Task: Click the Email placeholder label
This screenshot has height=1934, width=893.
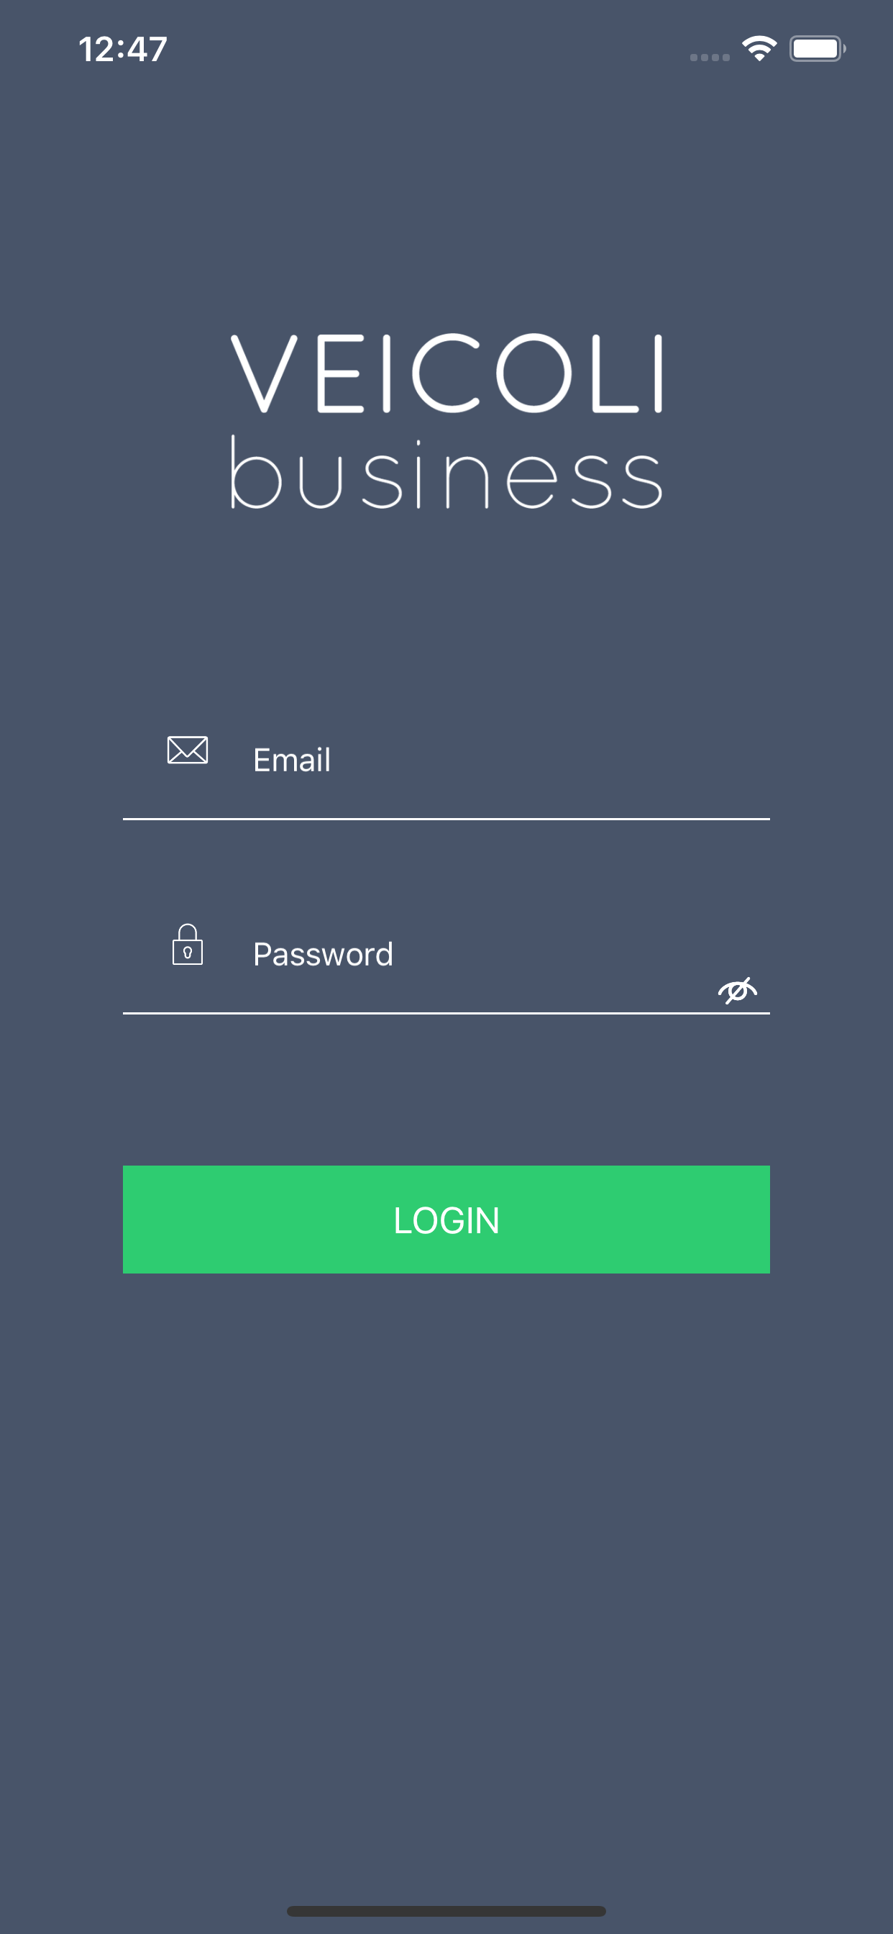Action: pyautogui.click(x=292, y=760)
